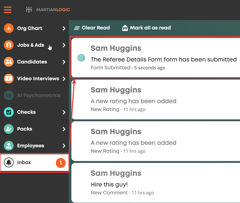Click the Inbox bell icon
The width and height of the screenshot is (240, 203).
[9, 163]
